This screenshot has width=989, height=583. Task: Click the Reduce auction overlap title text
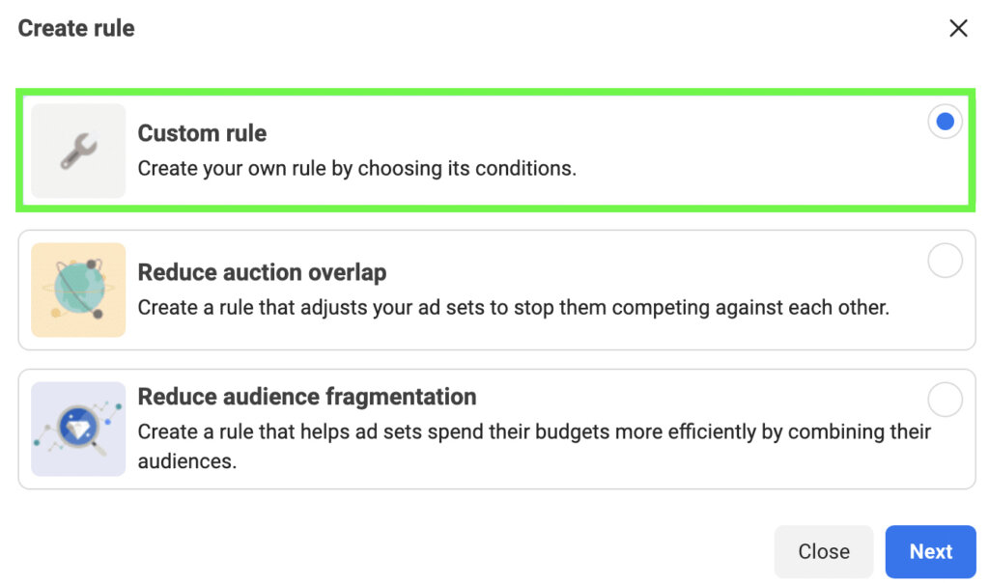coord(261,272)
